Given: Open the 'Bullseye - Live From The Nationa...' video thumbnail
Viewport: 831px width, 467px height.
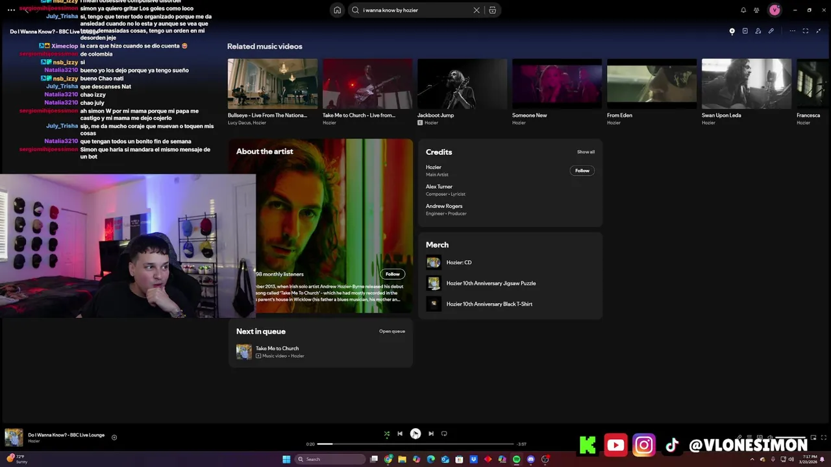Looking at the screenshot, I should click(x=273, y=84).
